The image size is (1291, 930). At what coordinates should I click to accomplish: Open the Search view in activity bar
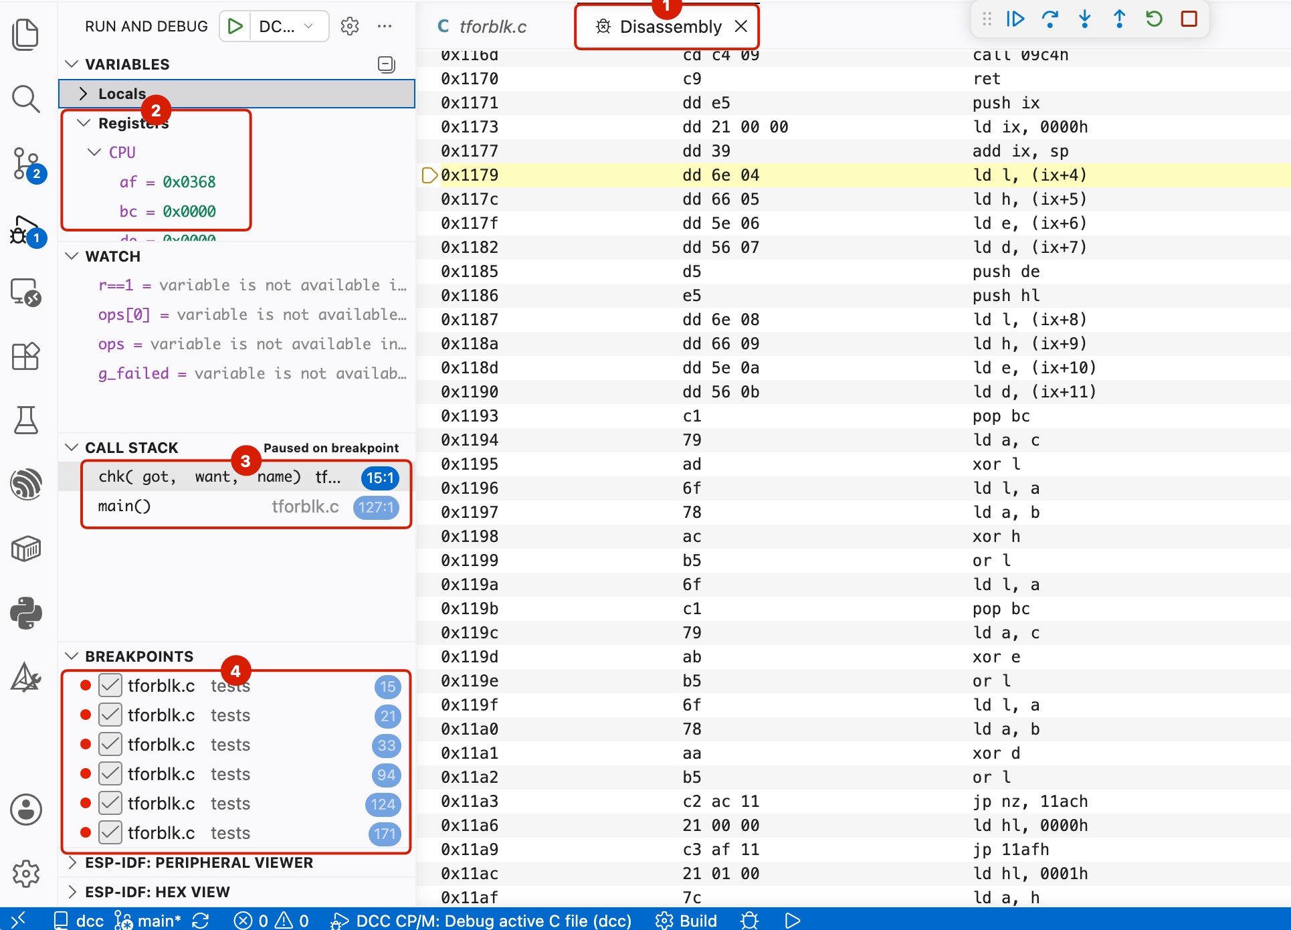point(26,99)
